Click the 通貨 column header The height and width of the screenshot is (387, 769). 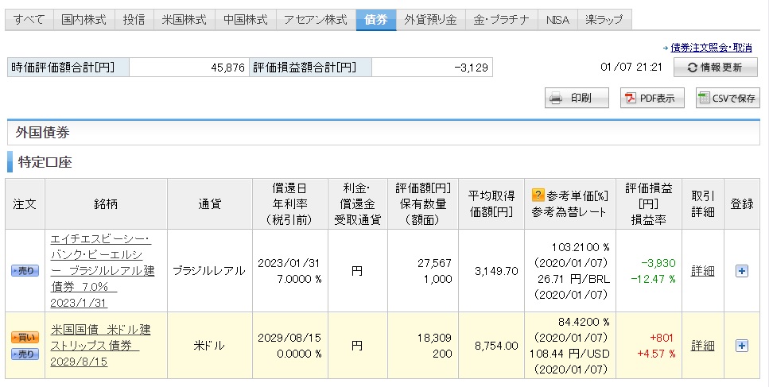(x=209, y=203)
